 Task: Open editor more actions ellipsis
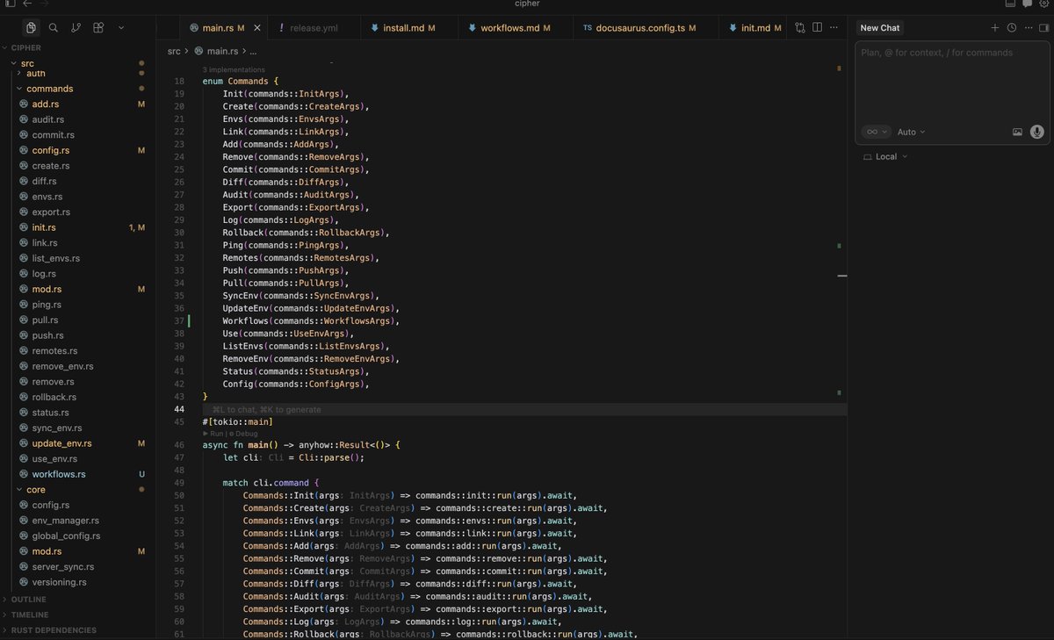[835, 28]
